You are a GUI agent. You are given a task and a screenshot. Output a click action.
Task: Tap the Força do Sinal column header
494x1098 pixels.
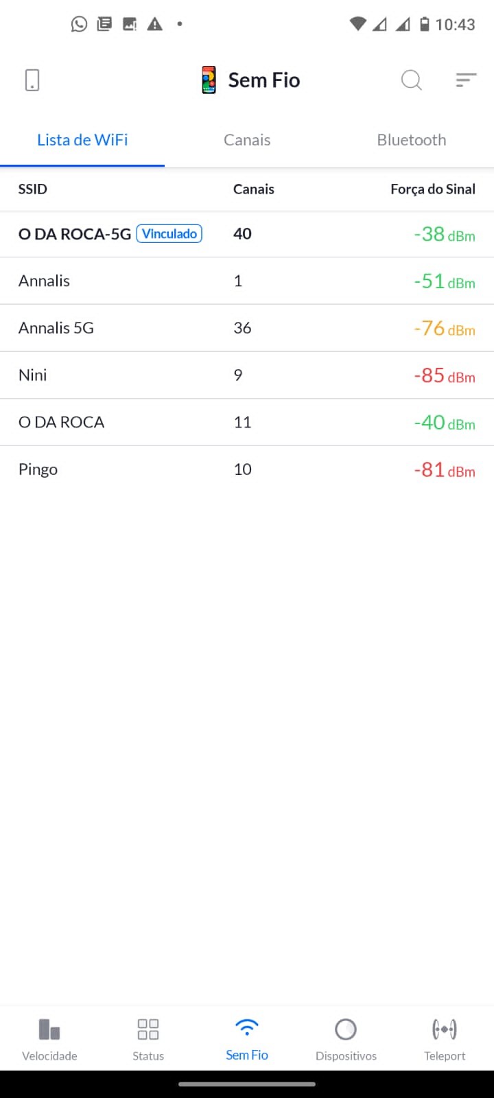coord(432,189)
